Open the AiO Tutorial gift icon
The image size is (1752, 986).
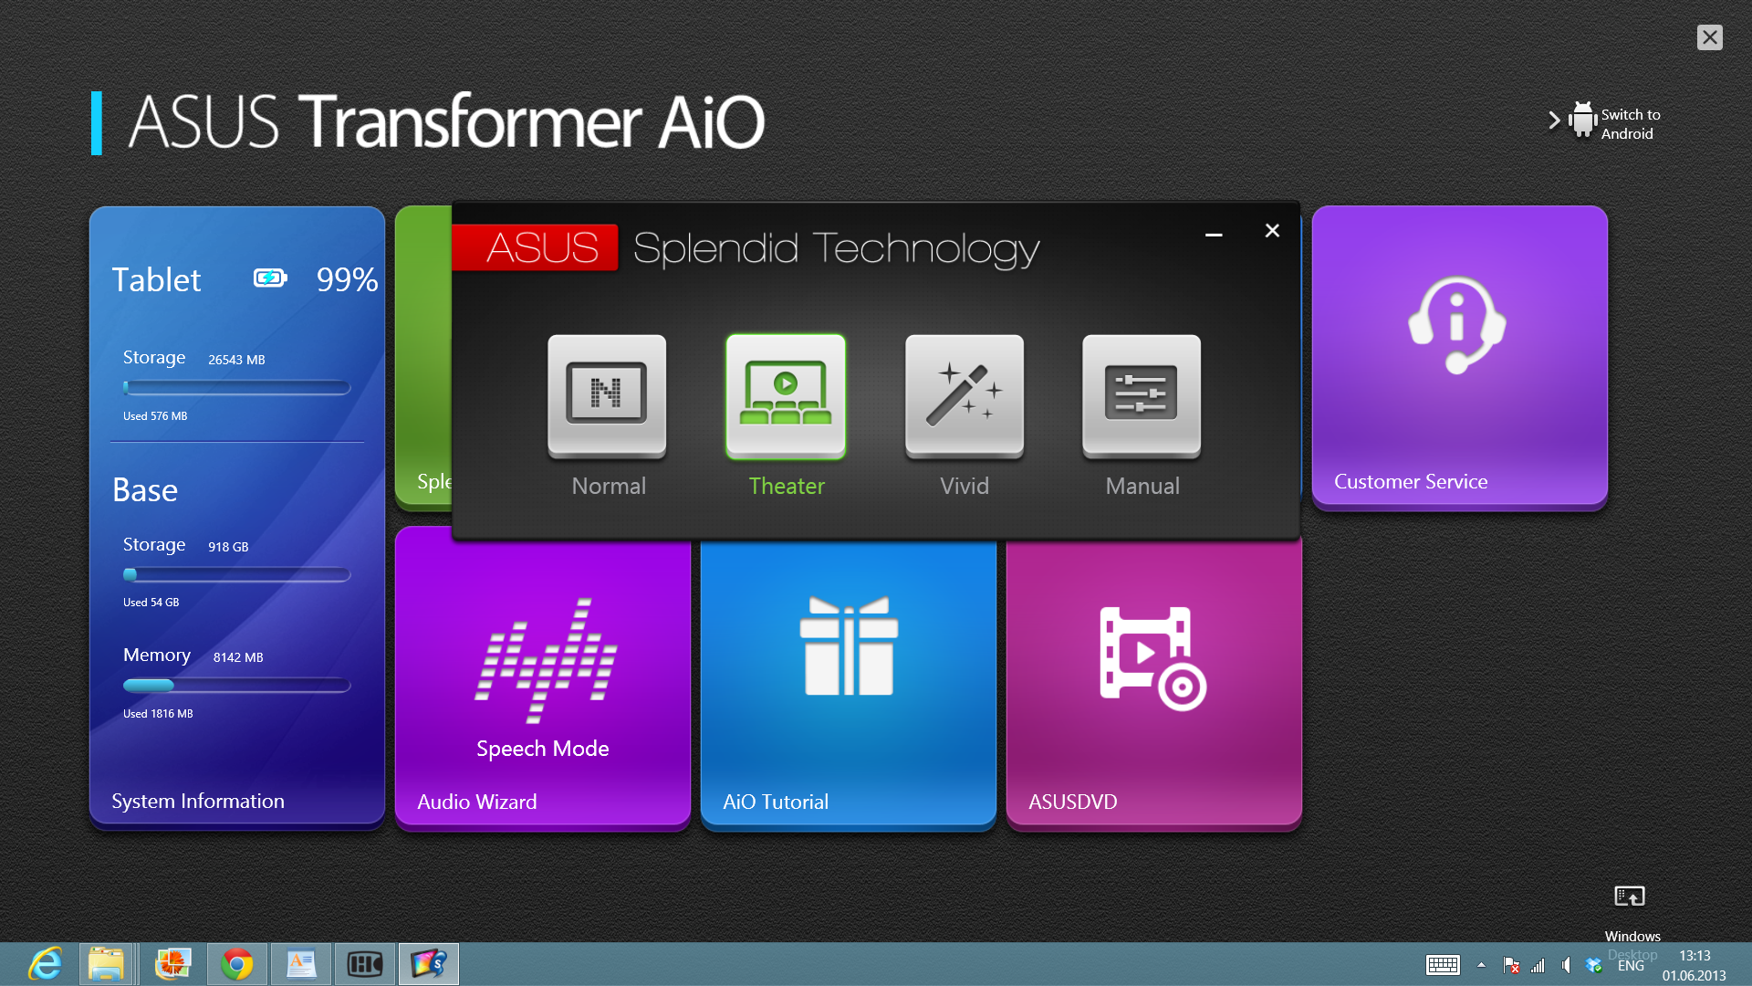coord(849,646)
